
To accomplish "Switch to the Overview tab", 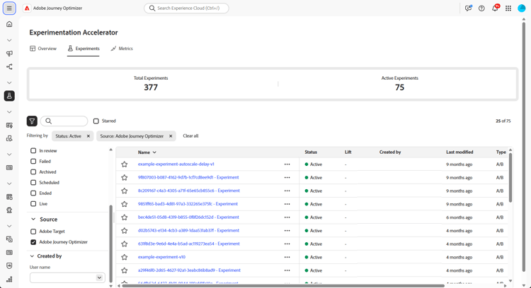I will click(x=43, y=49).
